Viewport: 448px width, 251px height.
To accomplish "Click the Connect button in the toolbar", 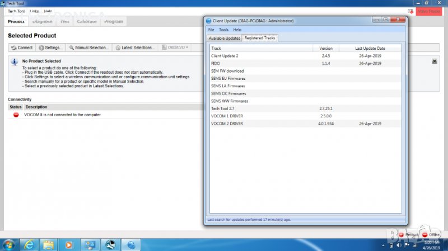I will [22, 48].
